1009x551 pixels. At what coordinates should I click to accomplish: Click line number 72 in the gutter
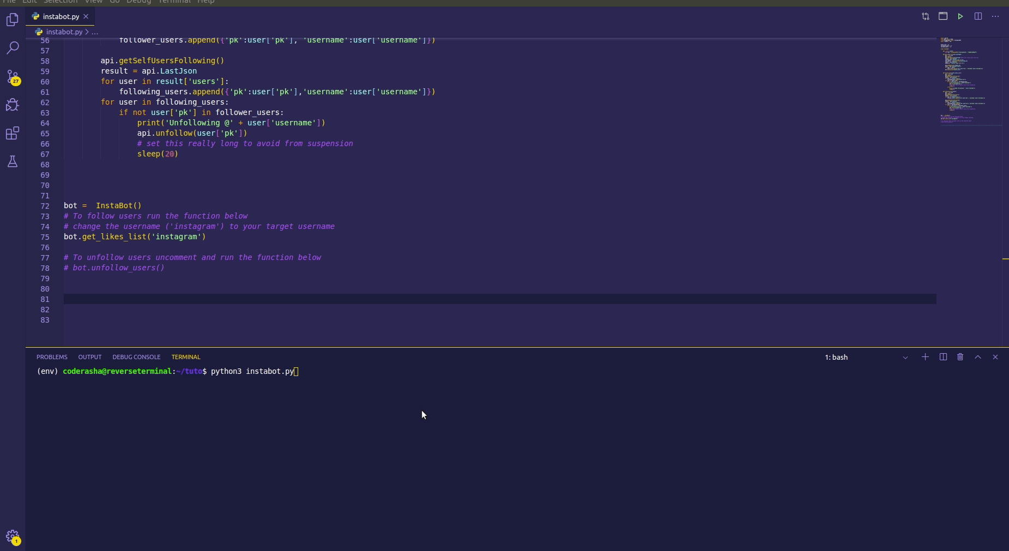pyautogui.click(x=45, y=206)
